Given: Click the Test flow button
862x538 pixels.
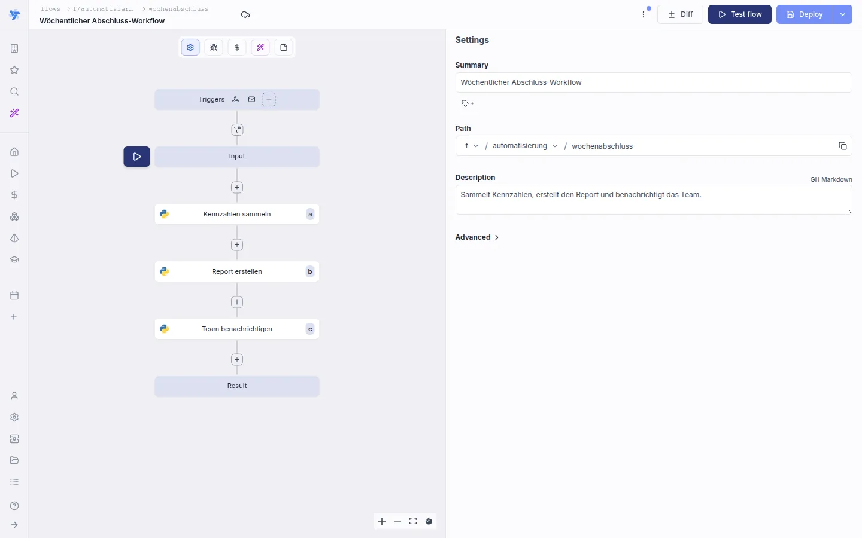Looking at the screenshot, I should (x=740, y=14).
